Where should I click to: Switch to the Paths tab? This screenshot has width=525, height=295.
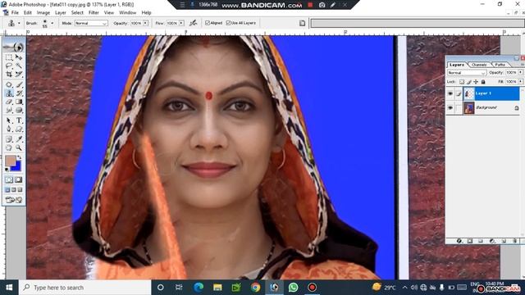[x=500, y=65]
